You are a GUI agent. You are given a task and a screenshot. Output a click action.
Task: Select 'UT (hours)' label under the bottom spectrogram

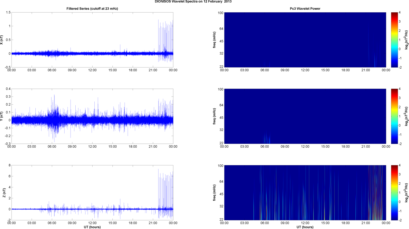click(305, 227)
